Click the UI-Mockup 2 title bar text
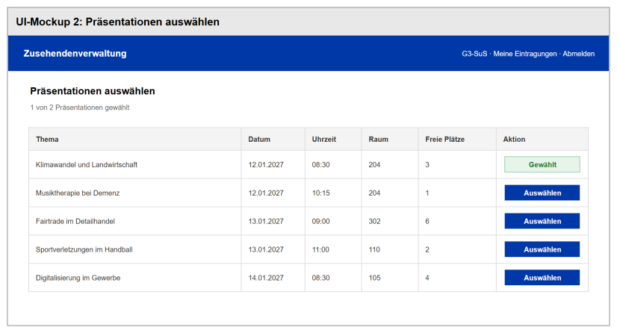Viewport: 617px width, 333px height. tap(118, 22)
